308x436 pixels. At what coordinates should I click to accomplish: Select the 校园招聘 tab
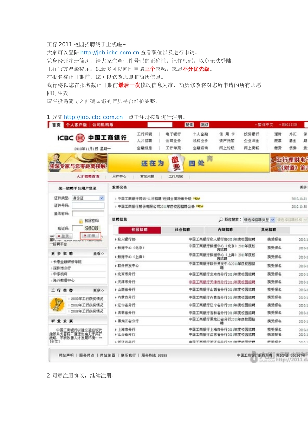pyautogui.click(x=139, y=230)
